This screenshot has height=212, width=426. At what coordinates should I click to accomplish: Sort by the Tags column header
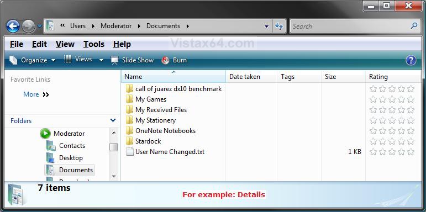tap(299, 77)
